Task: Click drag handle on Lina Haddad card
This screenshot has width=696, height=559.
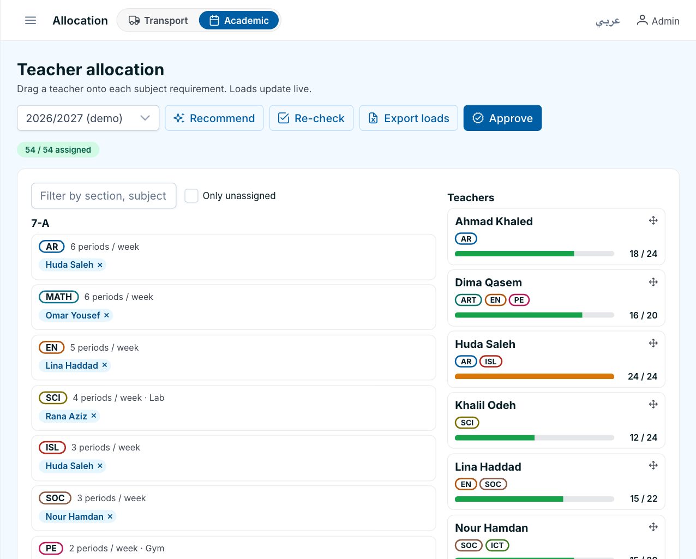Action: pyautogui.click(x=653, y=465)
